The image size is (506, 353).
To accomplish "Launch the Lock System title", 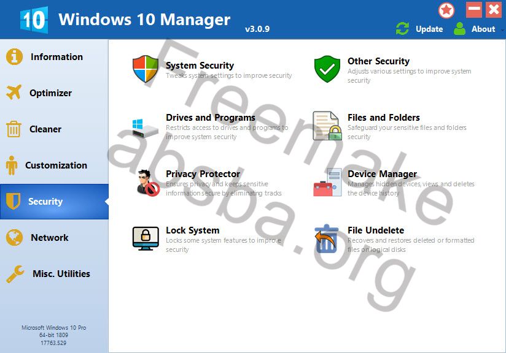I will (193, 230).
